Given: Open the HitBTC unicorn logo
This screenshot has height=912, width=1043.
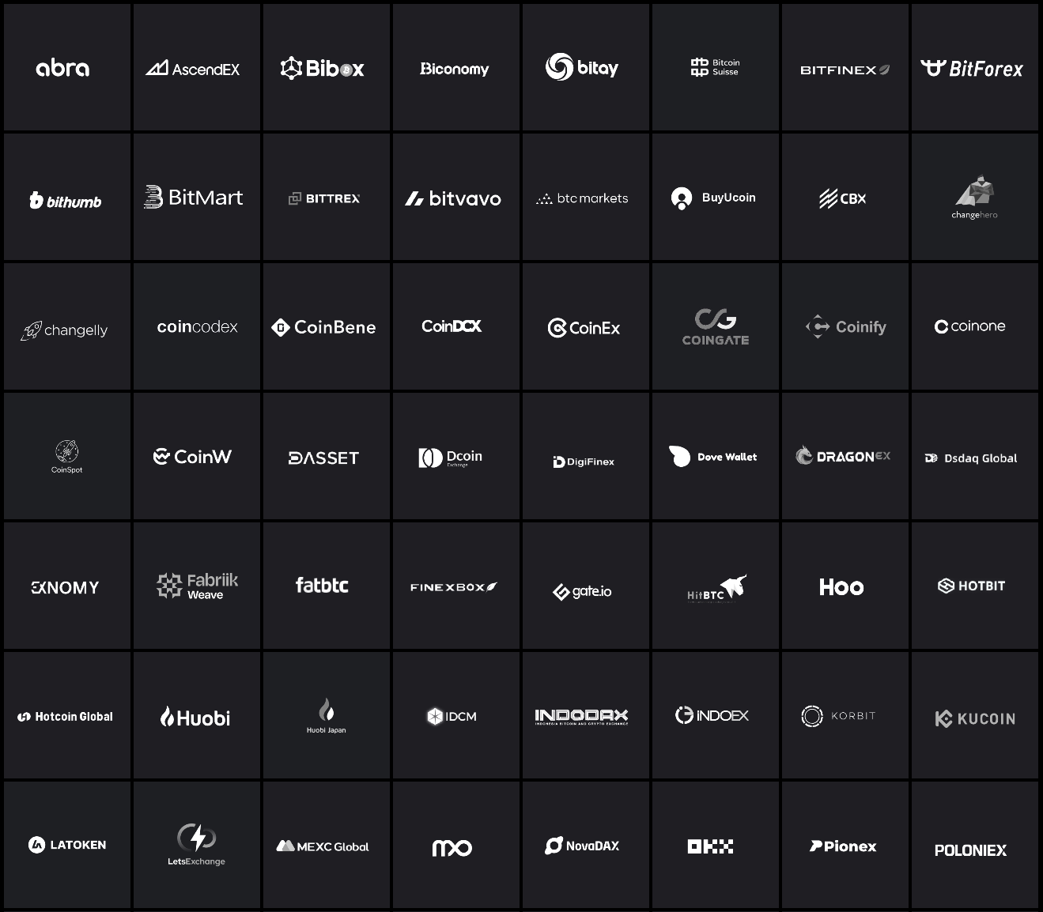Looking at the screenshot, I should 716,586.
